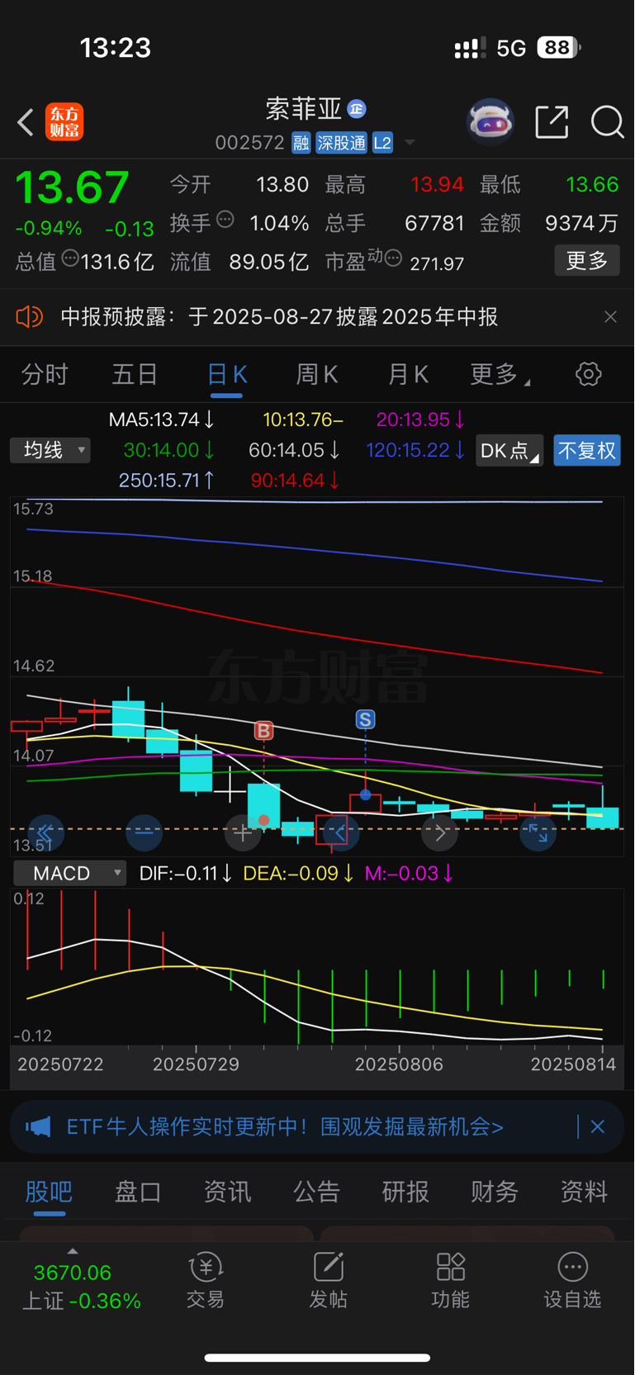Expand the DK点 selector

point(509,451)
